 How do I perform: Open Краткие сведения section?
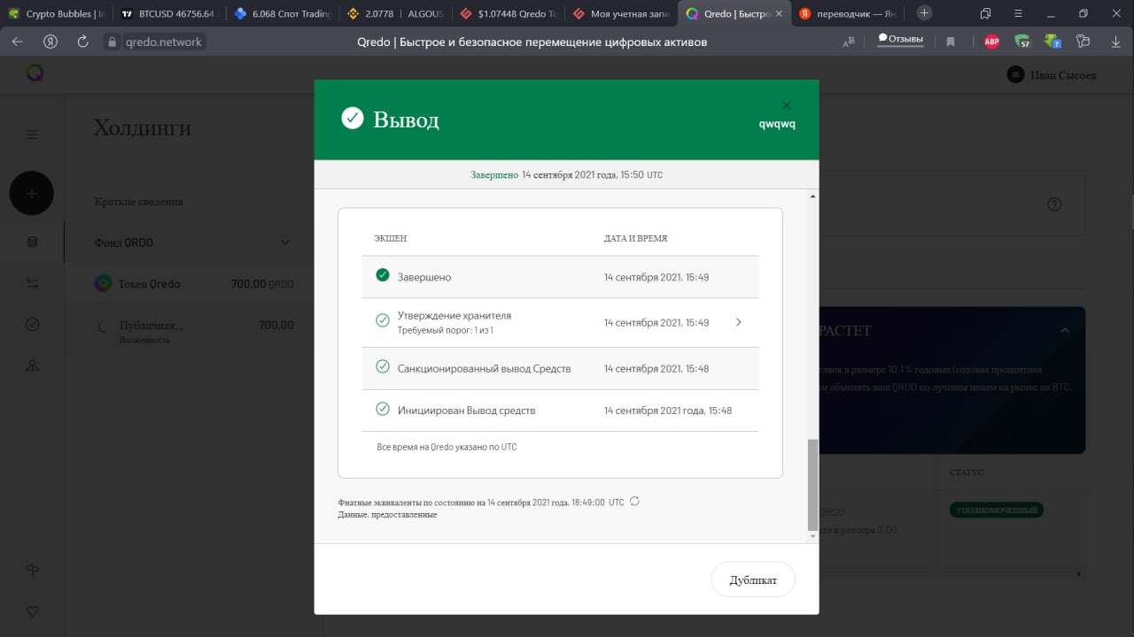tap(139, 202)
